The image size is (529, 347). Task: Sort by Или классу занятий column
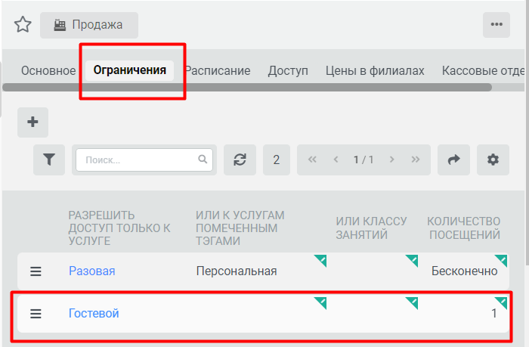pyautogui.click(x=371, y=228)
